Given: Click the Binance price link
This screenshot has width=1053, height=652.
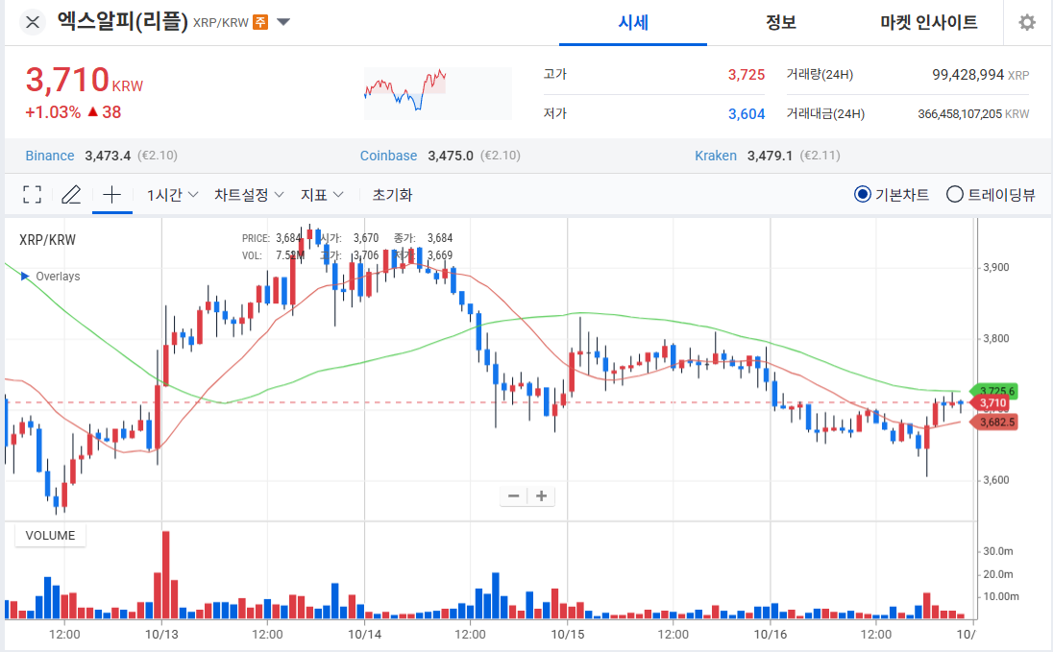Looking at the screenshot, I should point(50,156).
